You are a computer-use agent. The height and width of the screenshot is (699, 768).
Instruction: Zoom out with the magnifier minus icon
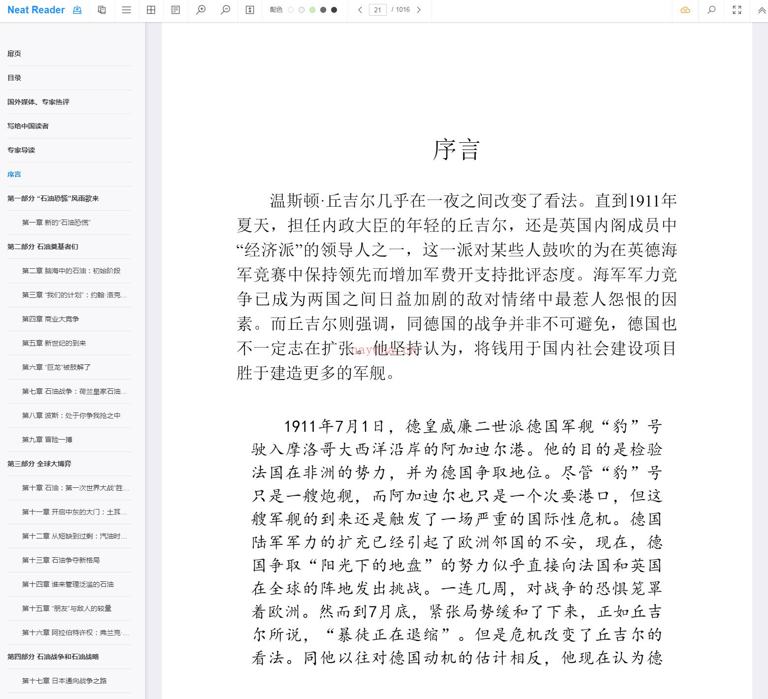tap(225, 10)
